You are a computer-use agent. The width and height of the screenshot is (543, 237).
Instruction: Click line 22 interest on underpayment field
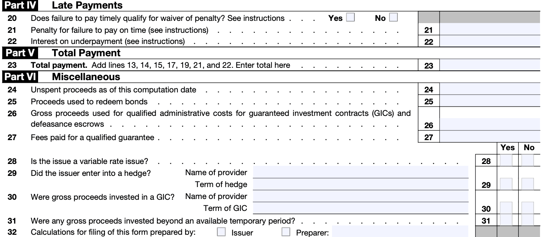tap(490, 42)
